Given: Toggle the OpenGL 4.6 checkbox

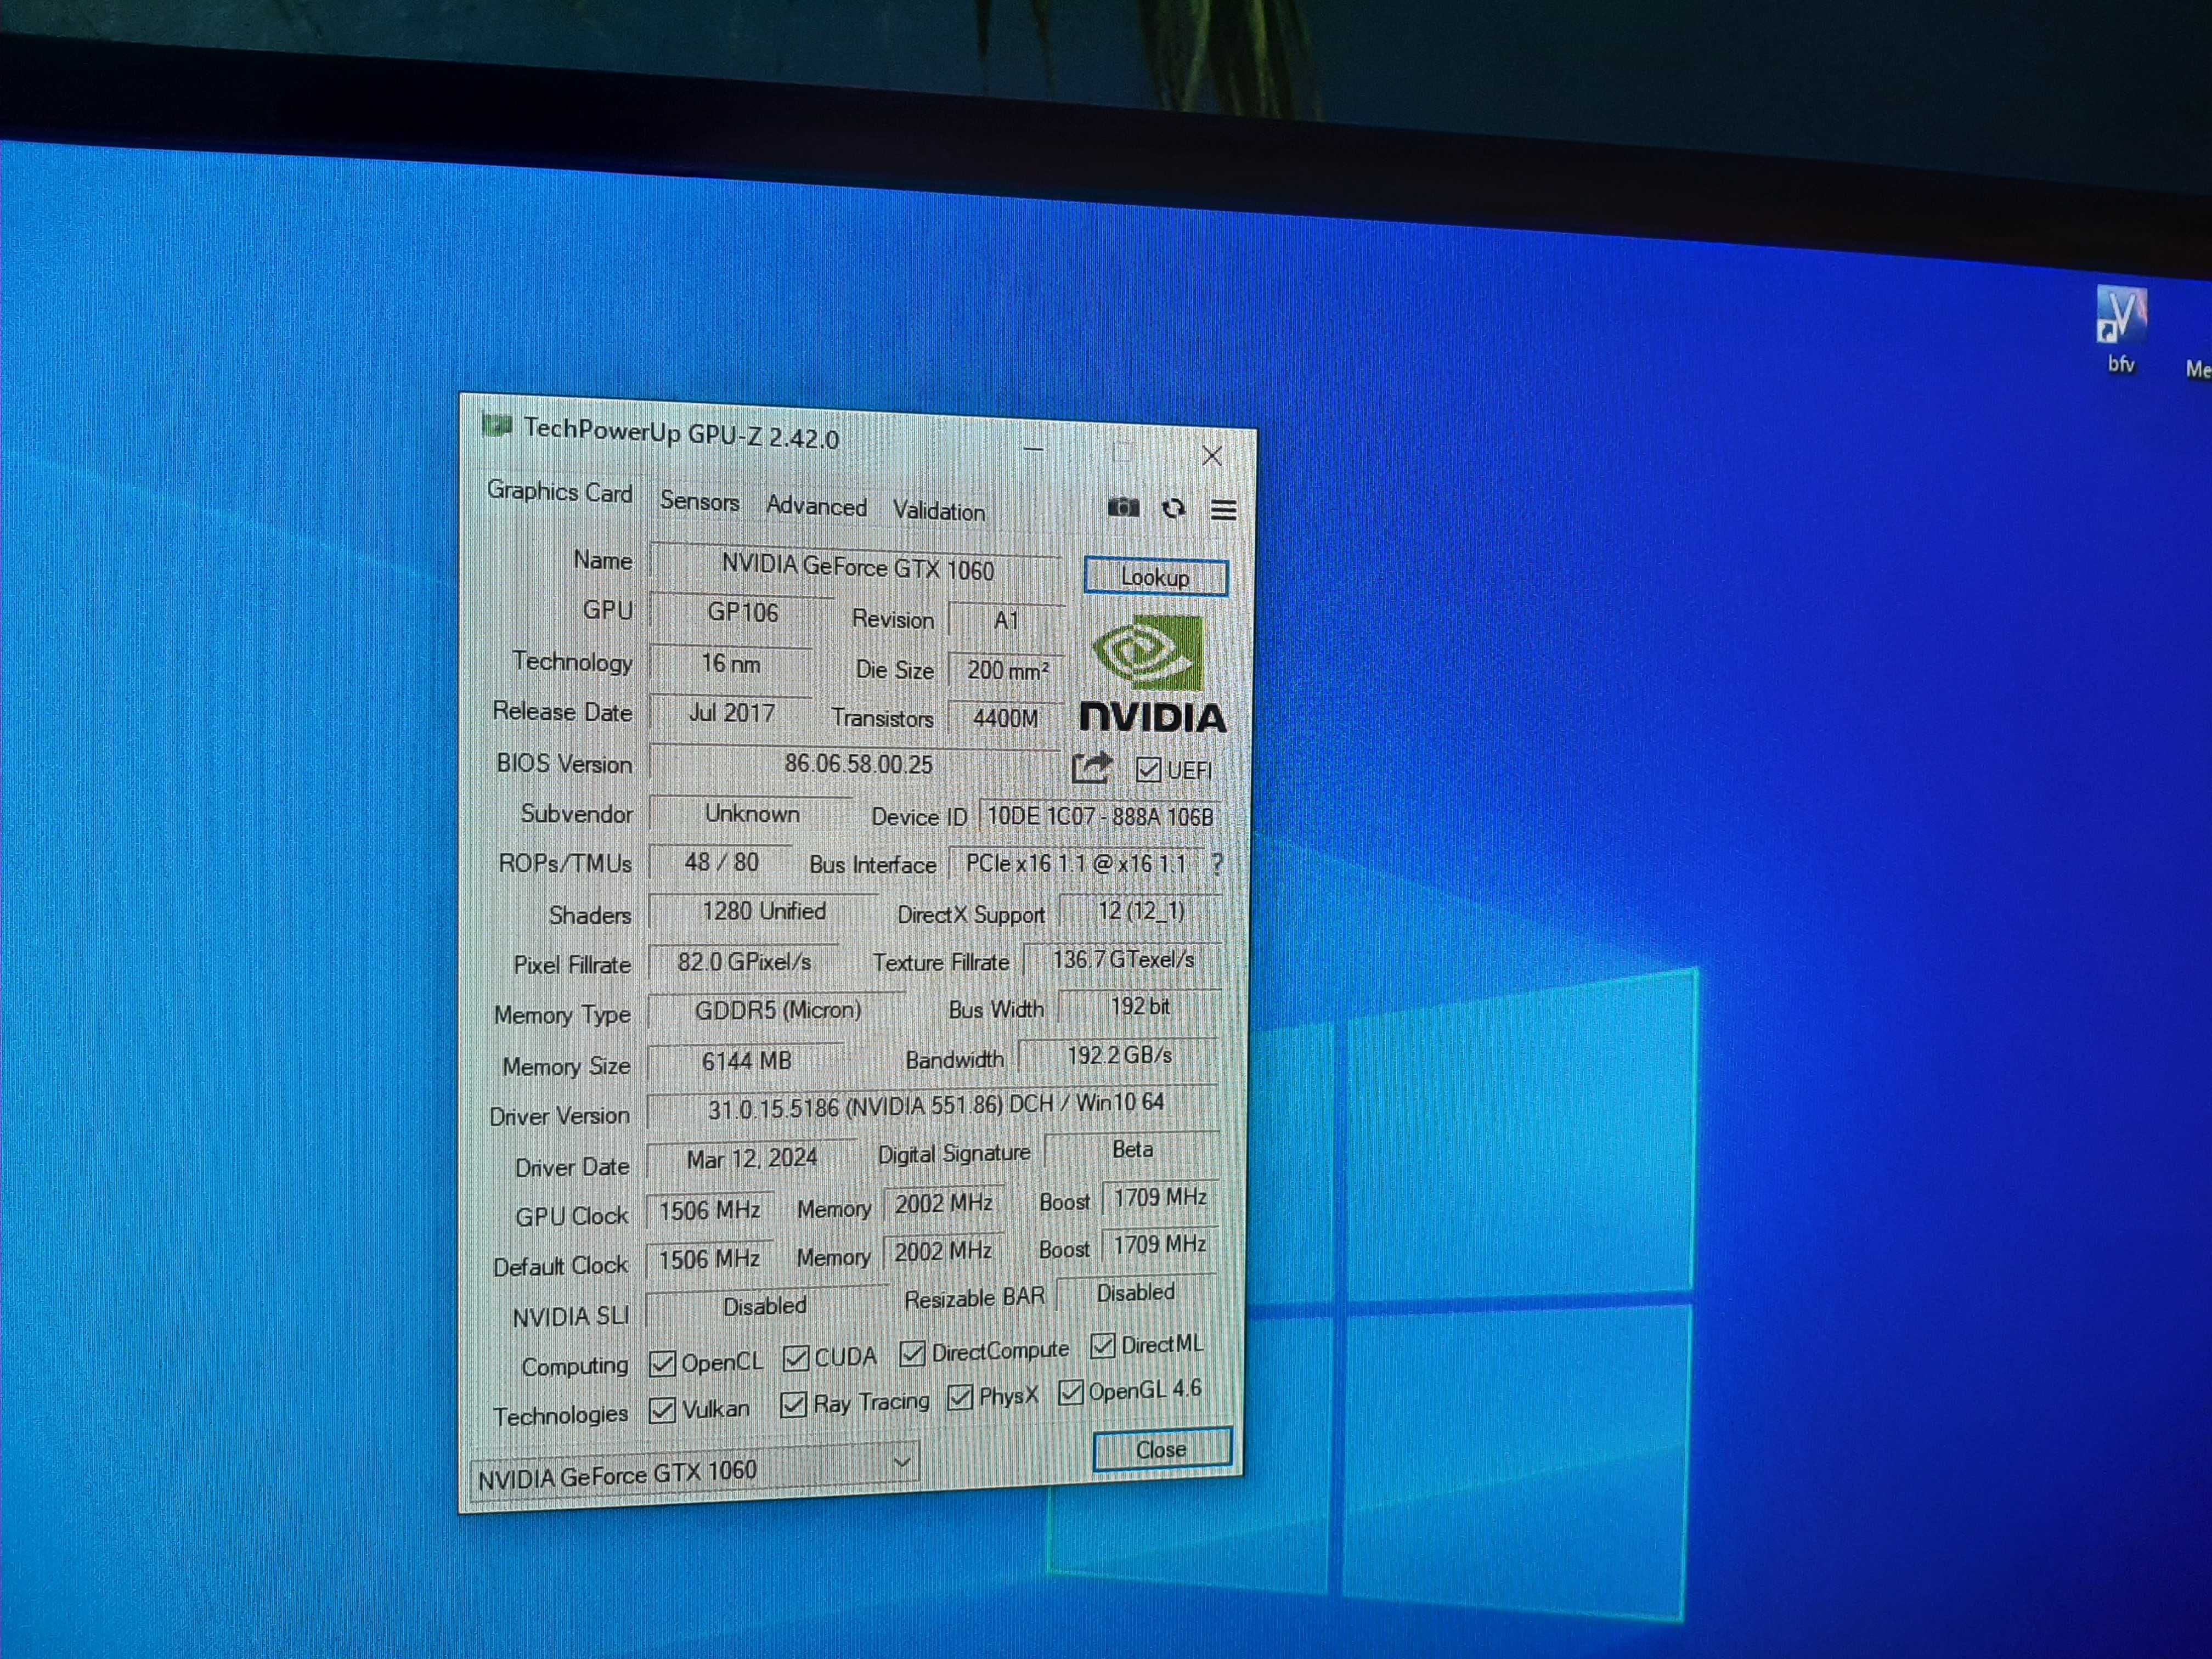Looking at the screenshot, I should tap(1070, 1392).
